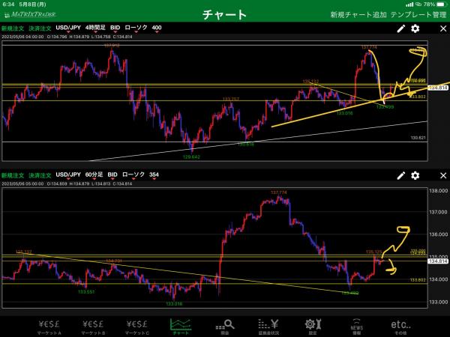Screen dimensions: 450x337
Task: Tap the 134.814 price tag on upper chart
Action: tap(438, 88)
